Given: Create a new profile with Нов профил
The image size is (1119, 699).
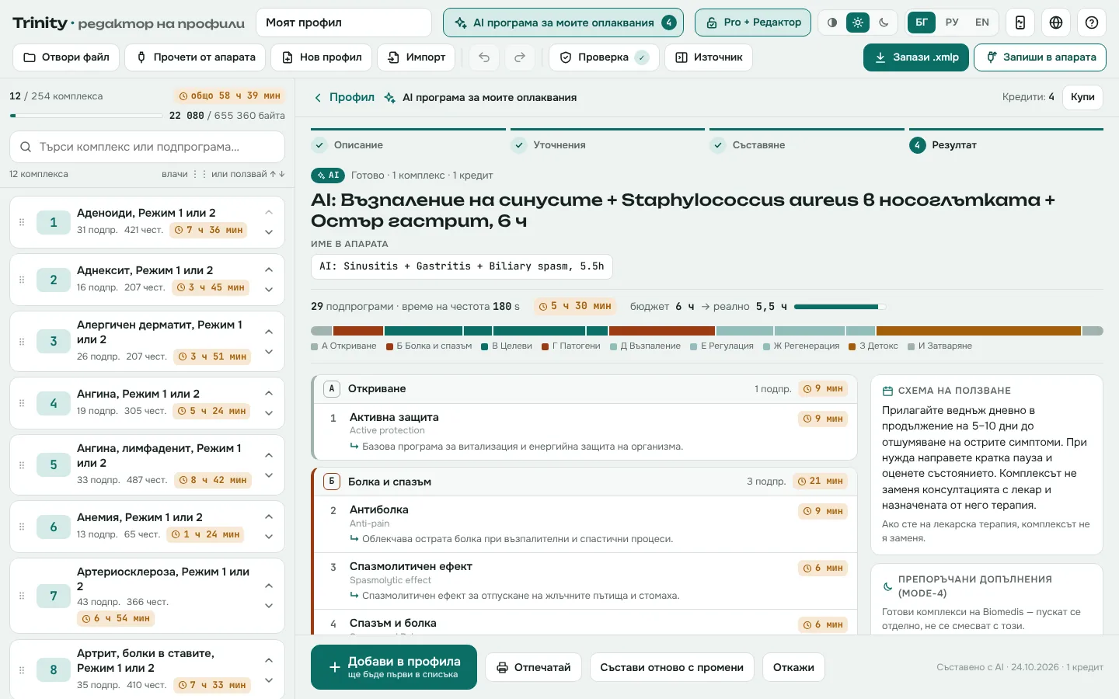Looking at the screenshot, I should tap(322, 57).
